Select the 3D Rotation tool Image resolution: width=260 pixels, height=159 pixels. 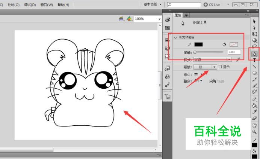point(254,40)
